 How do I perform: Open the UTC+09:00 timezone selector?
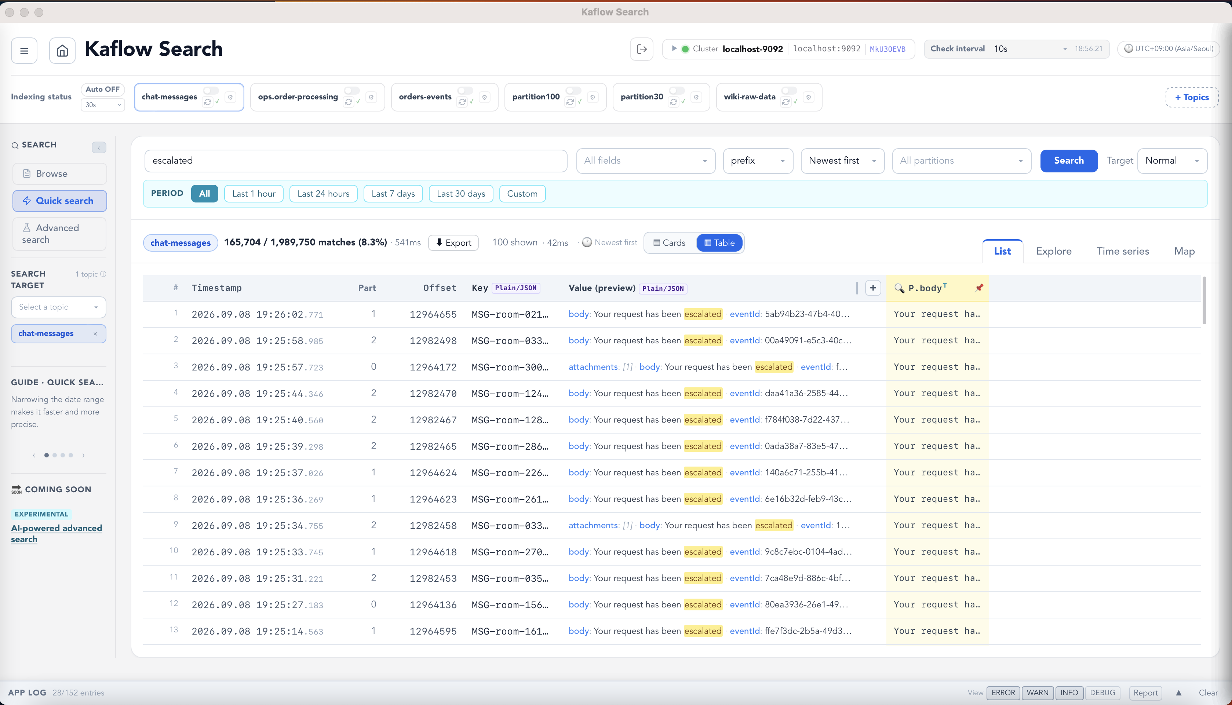(x=1168, y=49)
